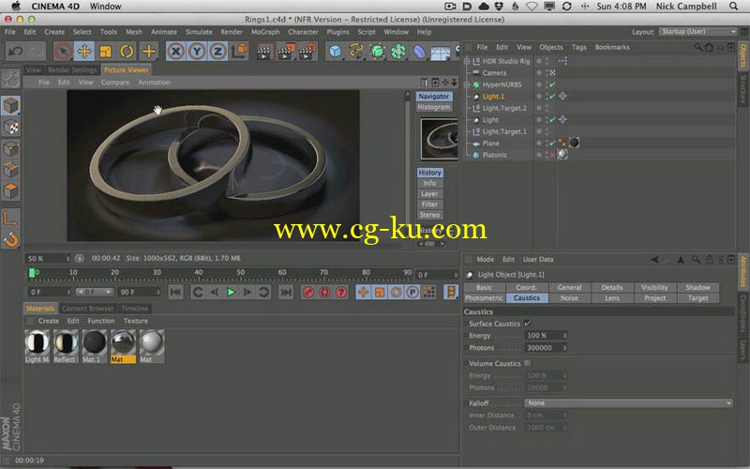Click the blue deformer icon
The width and height of the screenshot is (750, 469).
419,52
